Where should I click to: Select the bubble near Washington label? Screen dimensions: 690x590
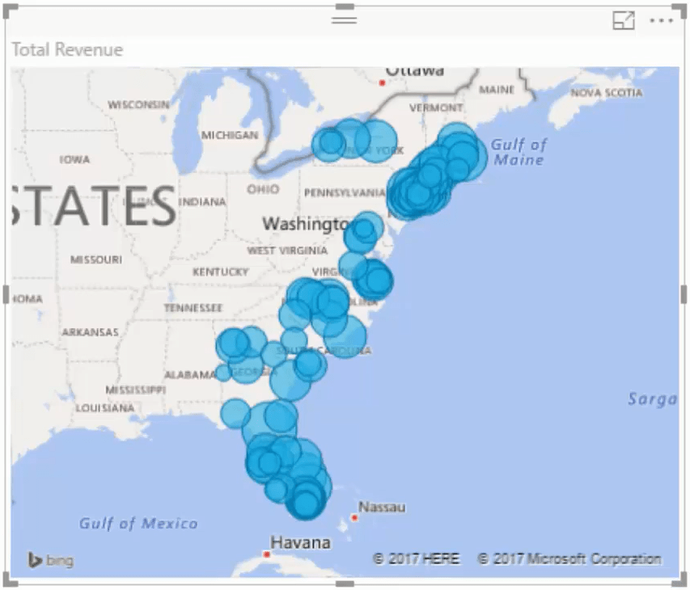tap(364, 229)
